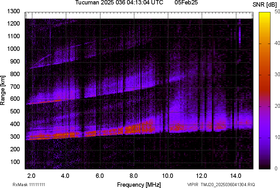This screenshot has height=188, width=280.
Task: Click the colorbar tick value 20
Action: [277, 106]
